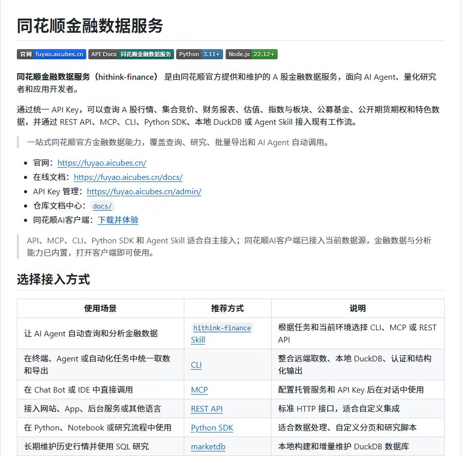Viewport: 462px width, 456px height.
Task: Click the marketdb link in the table
Action: [x=208, y=447]
